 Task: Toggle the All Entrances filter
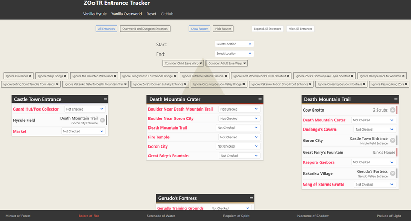(106, 29)
